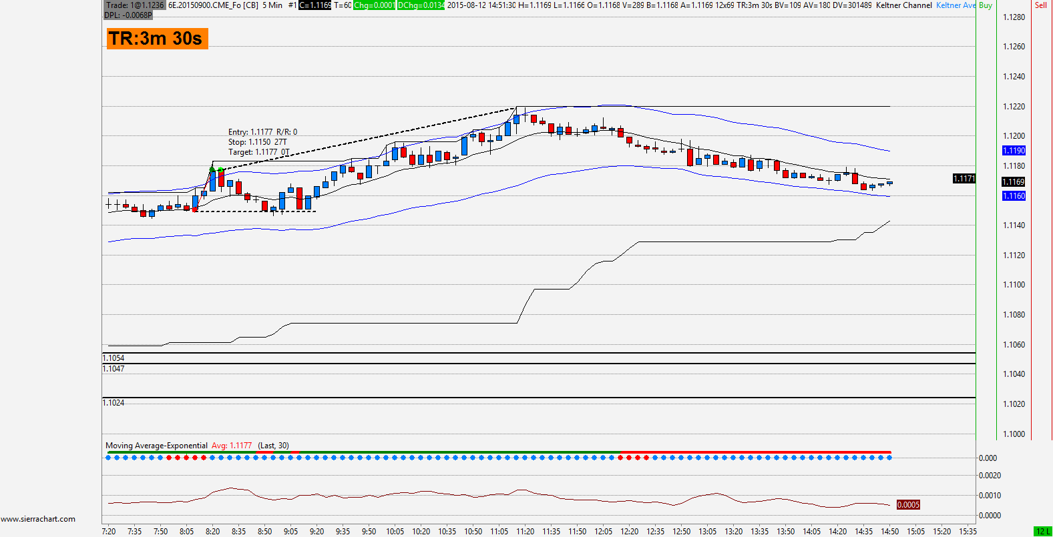The image size is (1053, 537).
Task: Click the 1.1047 horizontal line label
Action: pos(114,369)
